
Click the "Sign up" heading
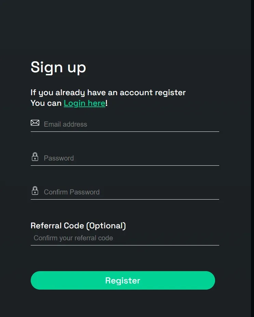tap(58, 67)
